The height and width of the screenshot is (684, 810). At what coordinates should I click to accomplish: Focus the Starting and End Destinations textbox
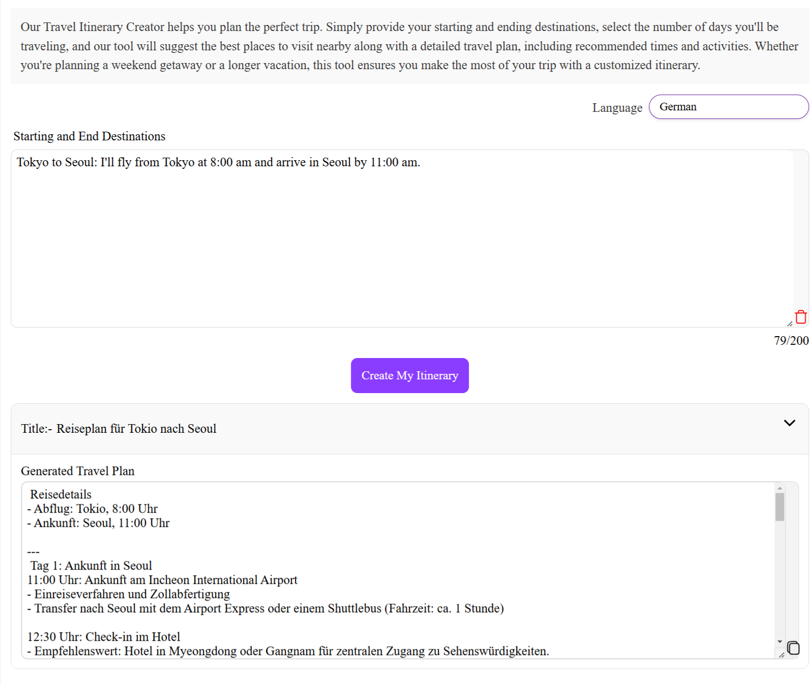(x=402, y=239)
